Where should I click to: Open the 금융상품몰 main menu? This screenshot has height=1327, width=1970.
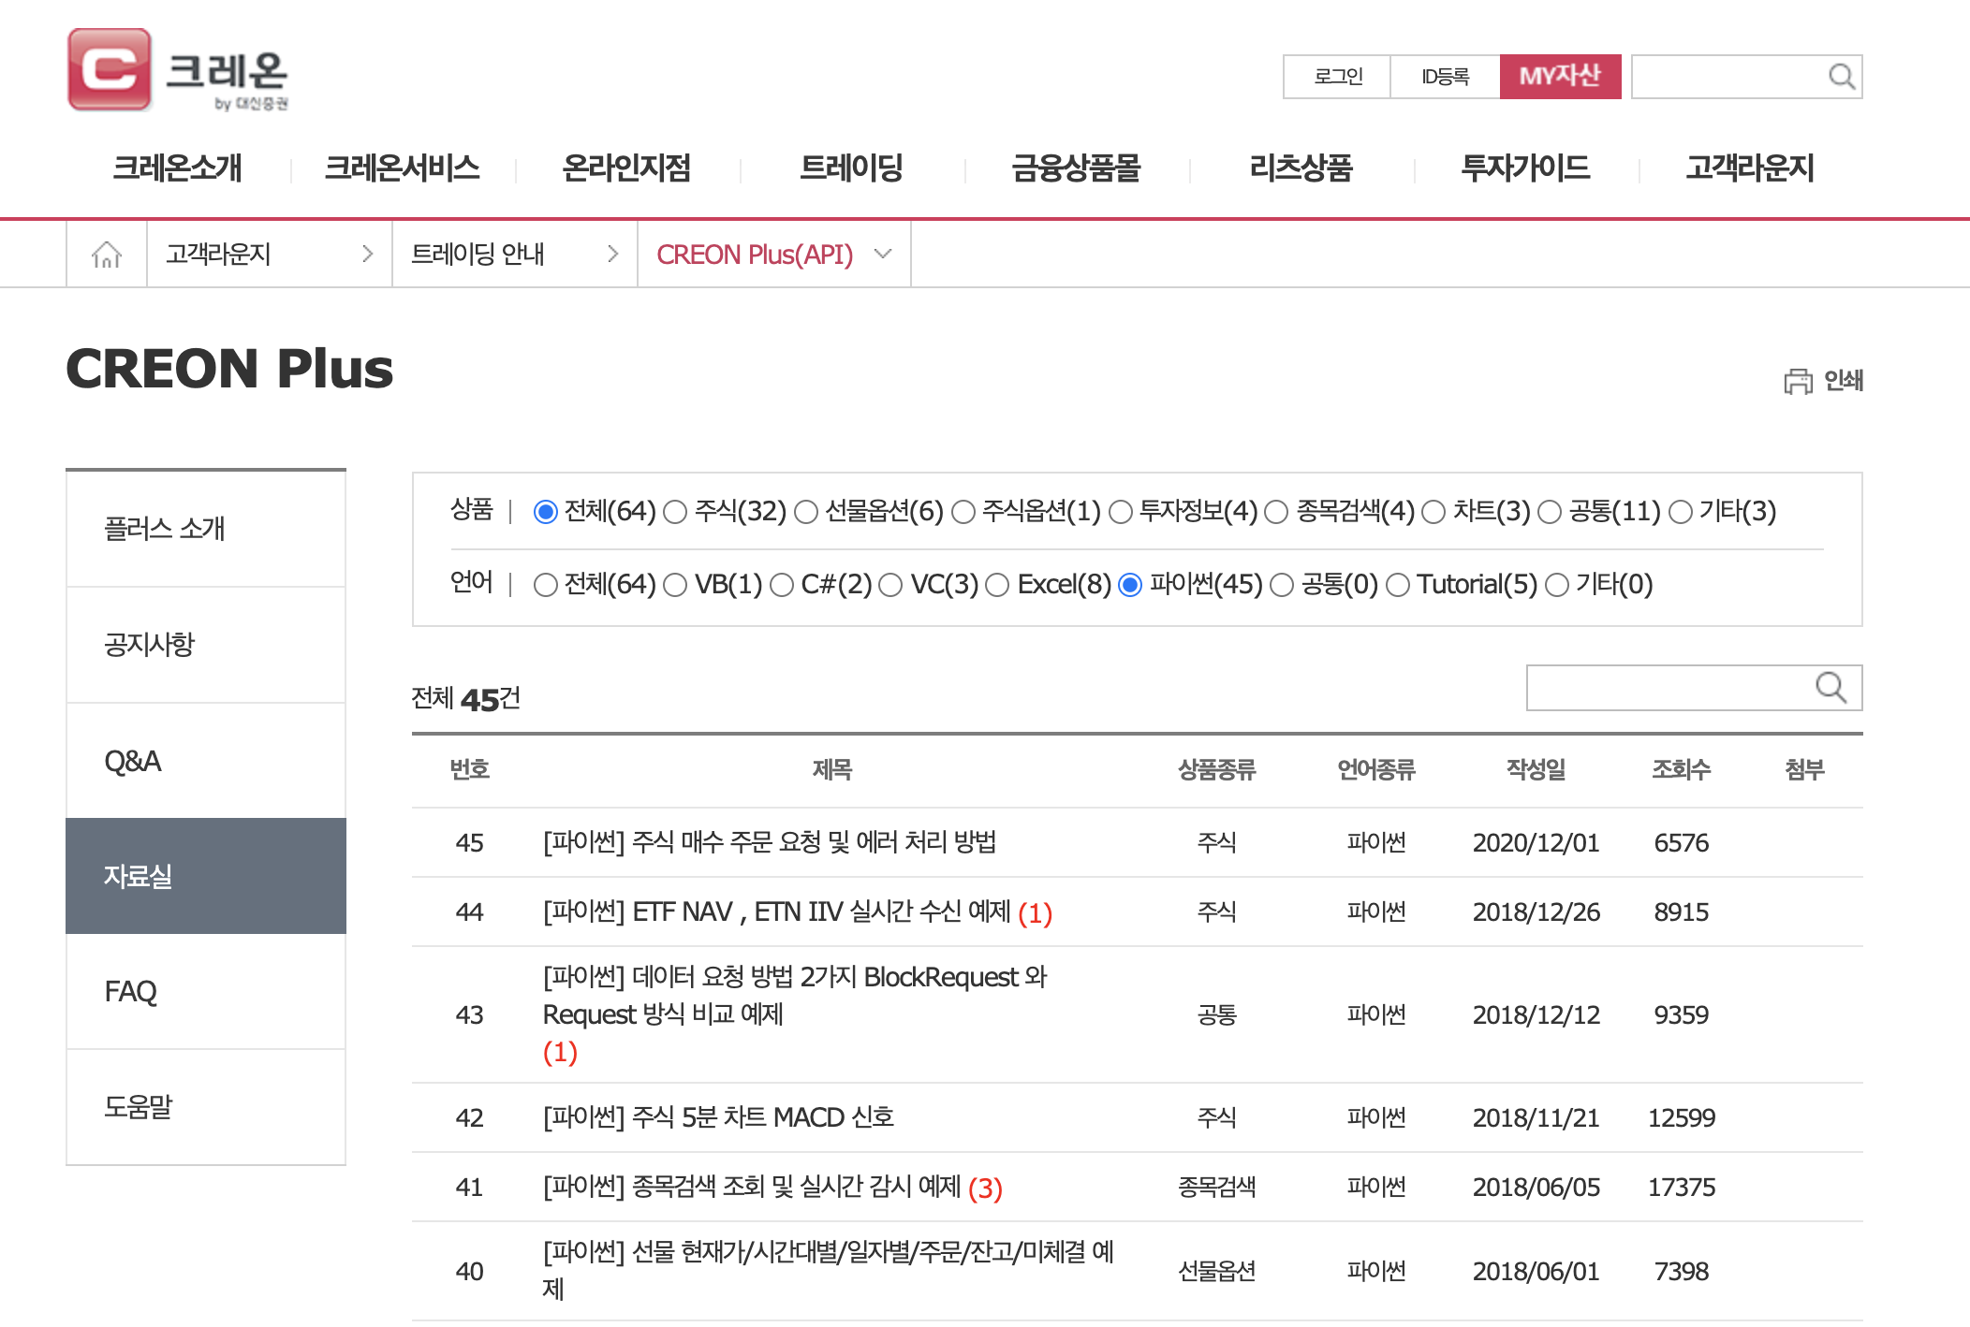(1076, 168)
